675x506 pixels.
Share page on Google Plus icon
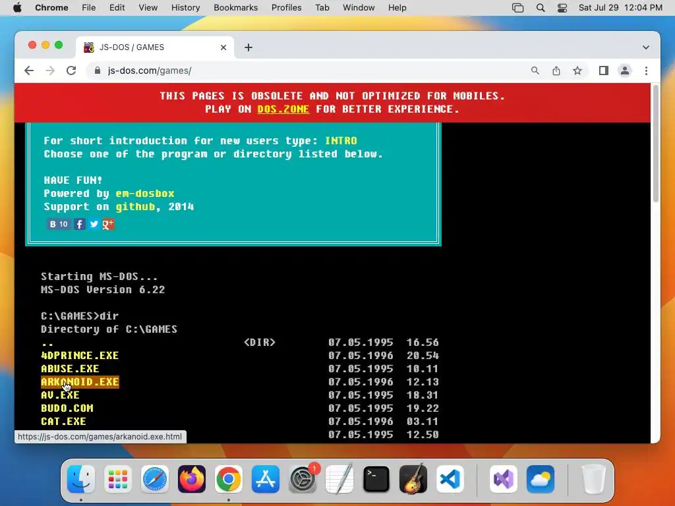coord(108,224)
